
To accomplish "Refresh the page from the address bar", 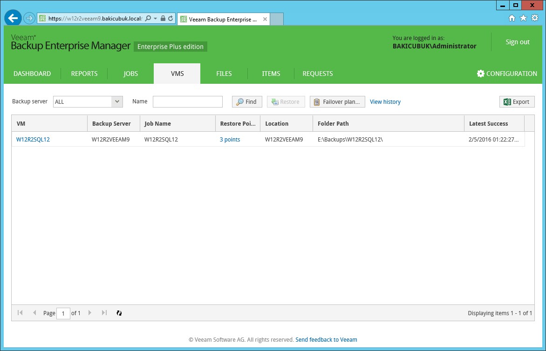I will 171,18.
